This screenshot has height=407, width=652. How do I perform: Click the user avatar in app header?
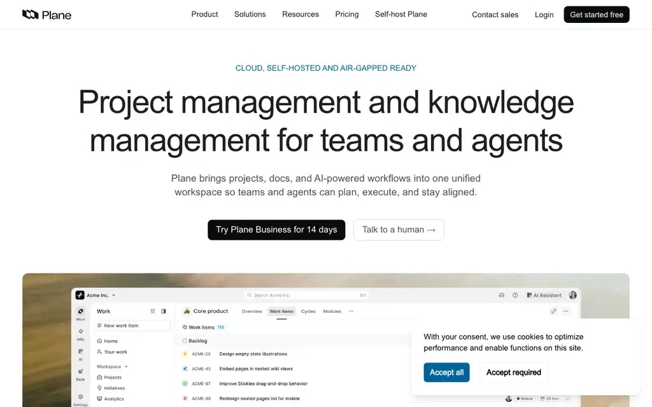click(x=572, y=295)
